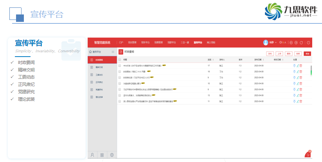Click the speaker icon showing 2人 online
The width and height of the screenshot is (322, 162).
[281, 43]
